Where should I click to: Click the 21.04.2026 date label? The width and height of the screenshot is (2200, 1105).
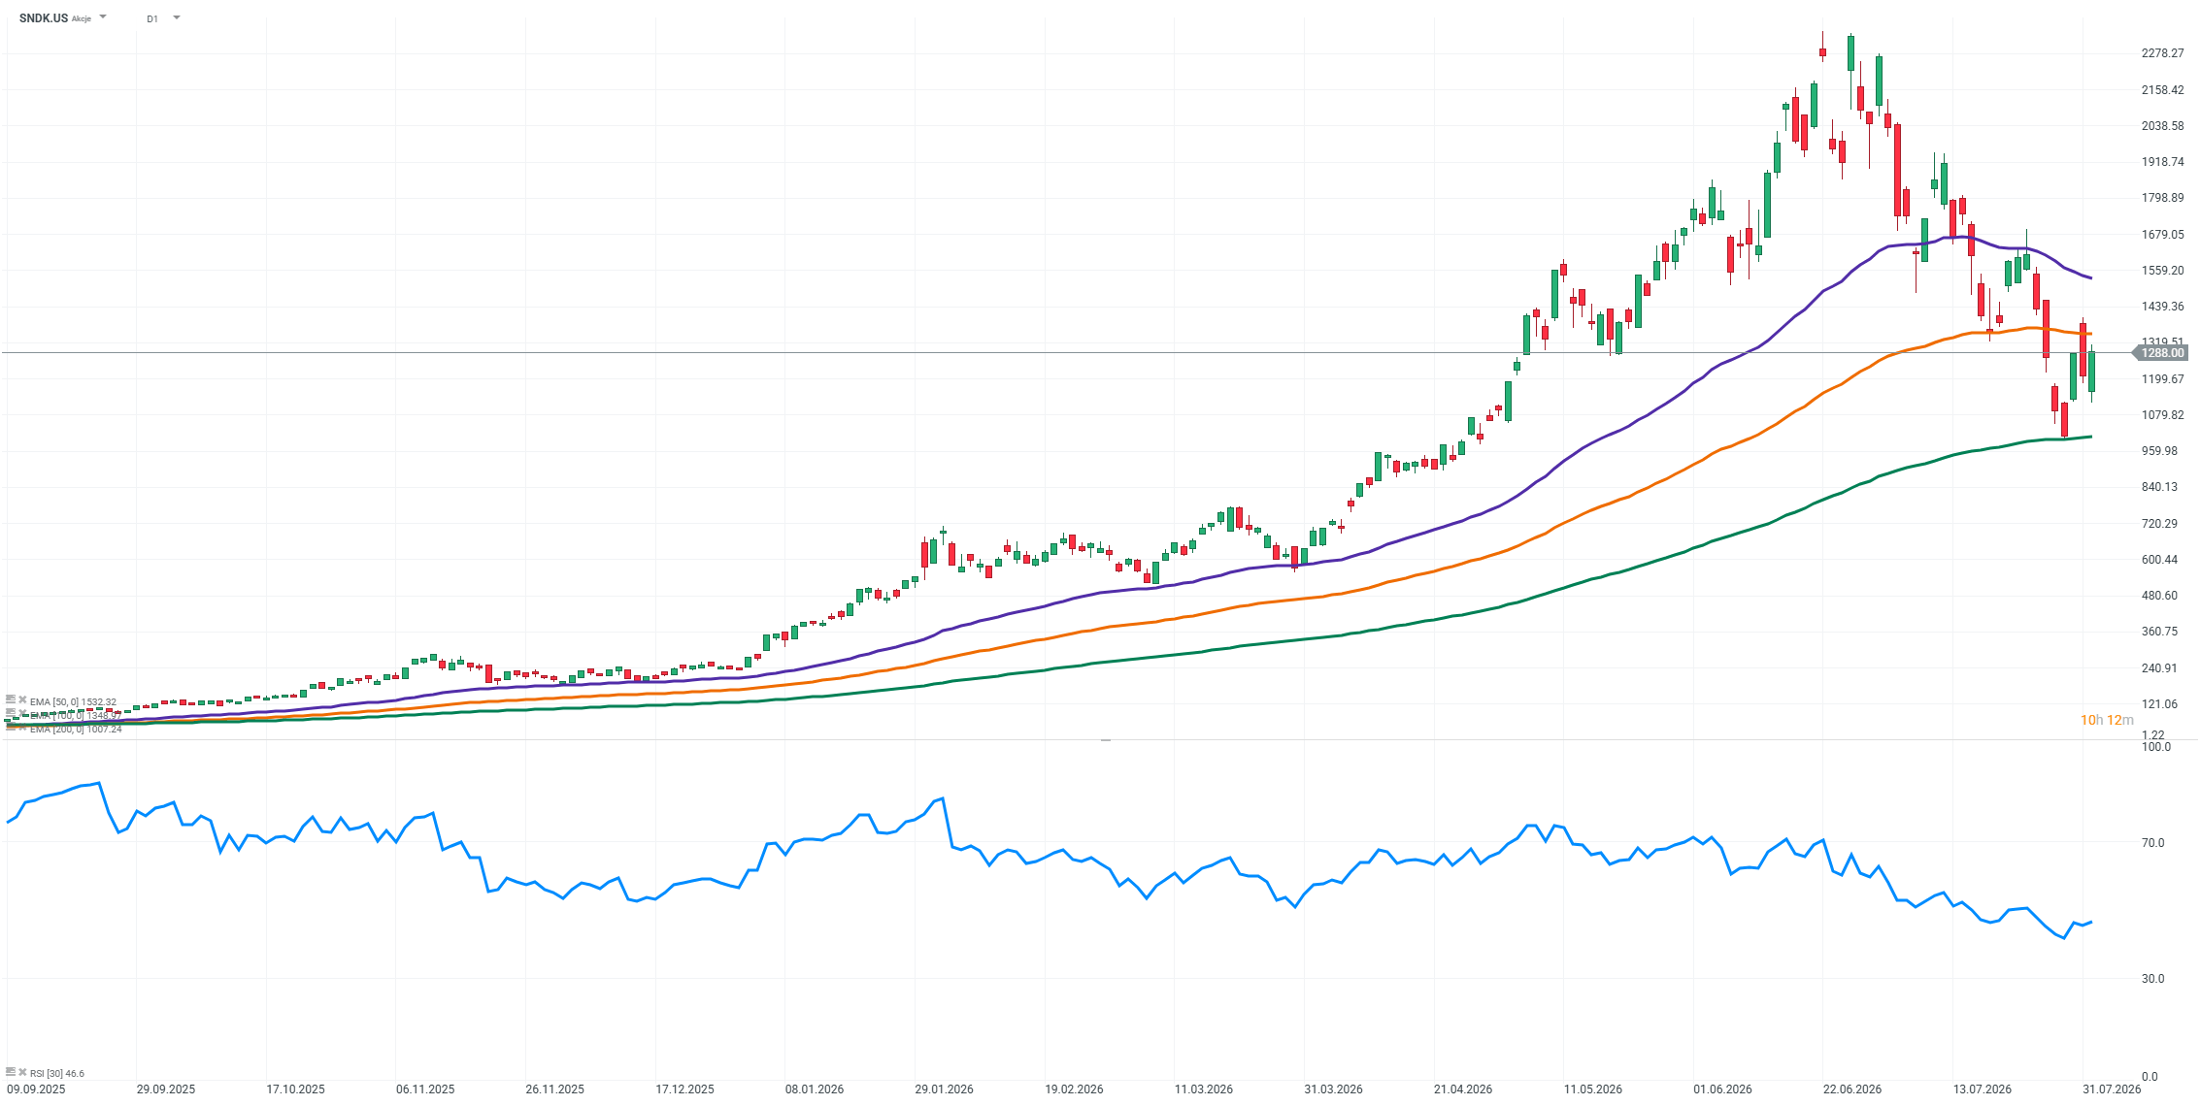[x=1463, y=1089]
